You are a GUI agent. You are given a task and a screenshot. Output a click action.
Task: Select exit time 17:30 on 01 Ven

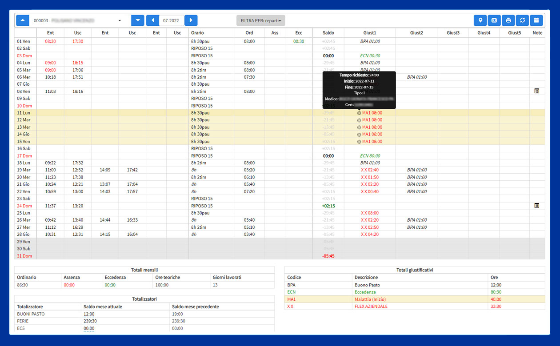point(78,41)
